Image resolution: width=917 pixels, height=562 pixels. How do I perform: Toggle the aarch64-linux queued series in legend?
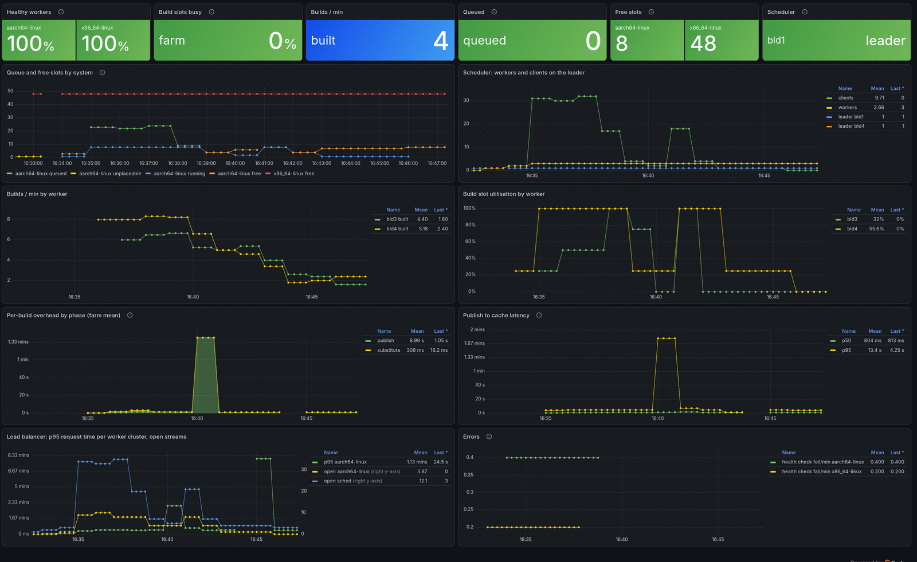[x=41, y=174]
